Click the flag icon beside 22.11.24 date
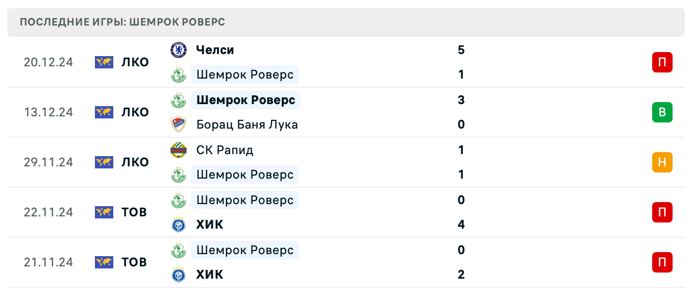 click(104, 212)
